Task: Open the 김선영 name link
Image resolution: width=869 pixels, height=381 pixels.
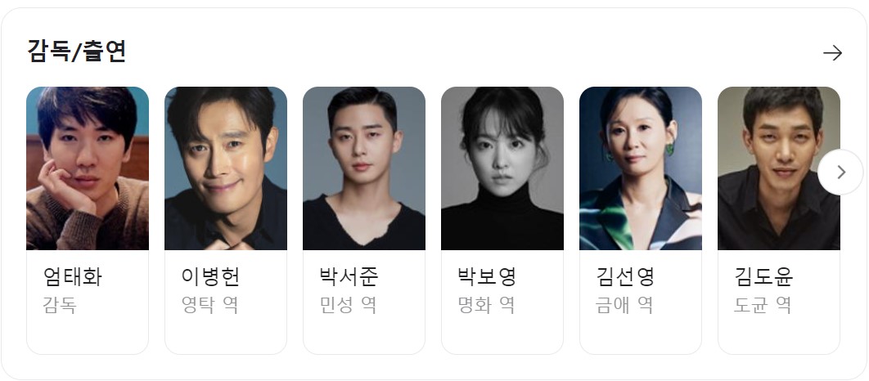Action: click(626, 276)
